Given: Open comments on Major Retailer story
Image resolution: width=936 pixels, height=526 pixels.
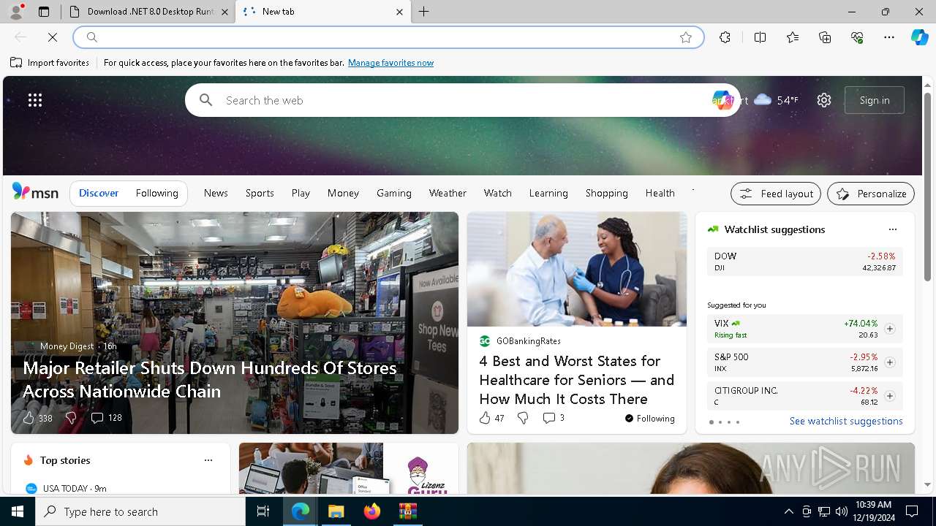Looking at the screenshot, I should 106,418.
